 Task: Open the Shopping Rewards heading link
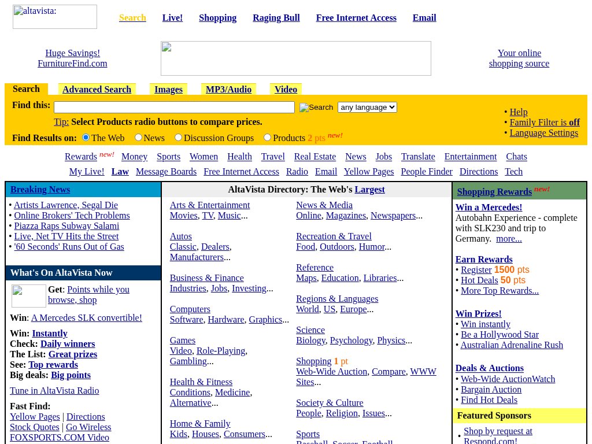point(494,192)
